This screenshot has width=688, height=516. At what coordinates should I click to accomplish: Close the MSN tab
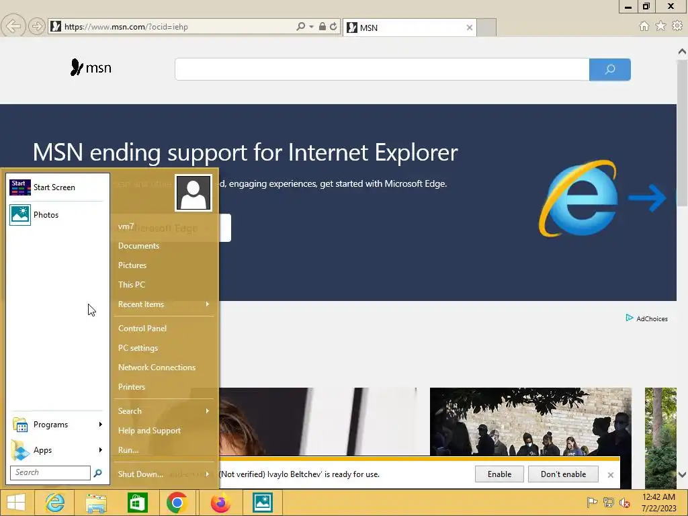point(470,28)
